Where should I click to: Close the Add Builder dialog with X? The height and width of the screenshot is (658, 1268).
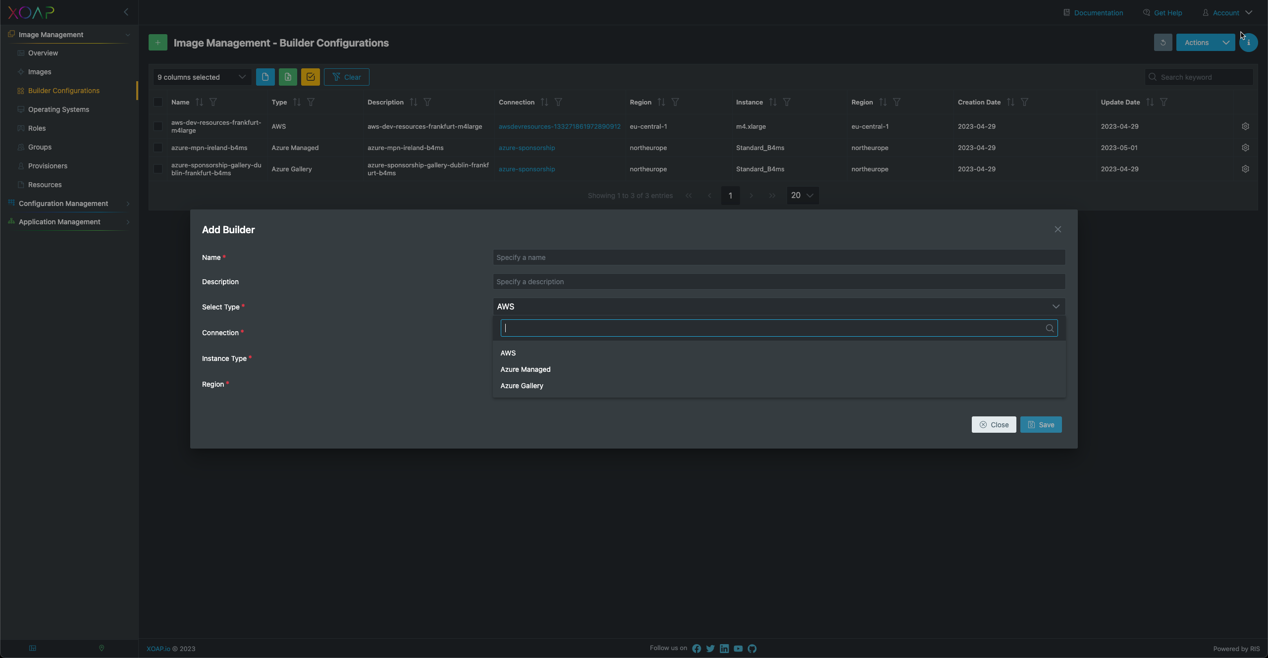click(x=1057, y=229)
